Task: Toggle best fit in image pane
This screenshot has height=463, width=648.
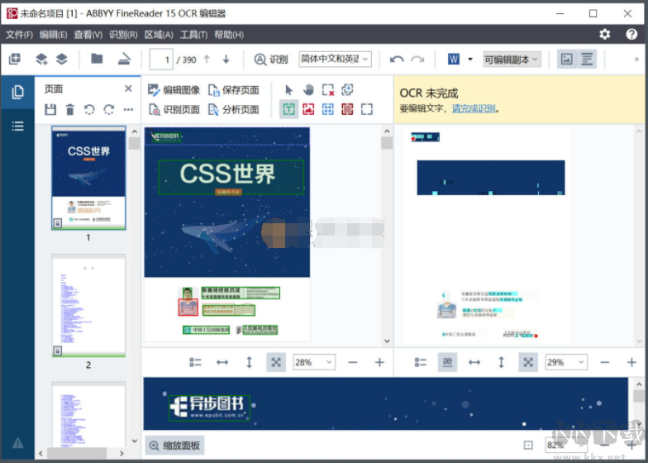Action: [x=276, y=362]
